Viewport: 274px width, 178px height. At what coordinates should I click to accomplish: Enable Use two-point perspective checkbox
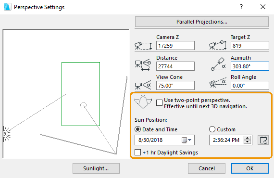click(159, 103)
